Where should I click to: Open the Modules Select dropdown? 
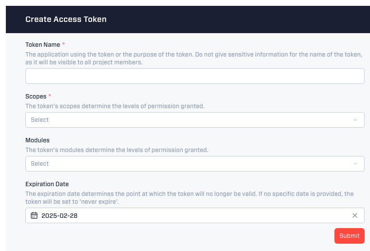point(195,164)
